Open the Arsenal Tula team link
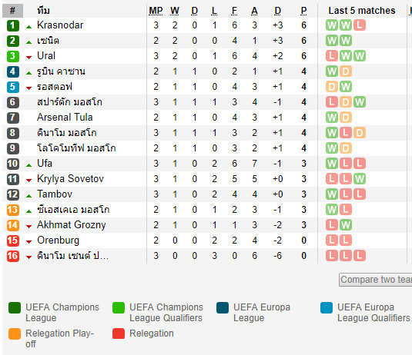The height and width of the screenshot is (355, 412). [x=65, y=118]
